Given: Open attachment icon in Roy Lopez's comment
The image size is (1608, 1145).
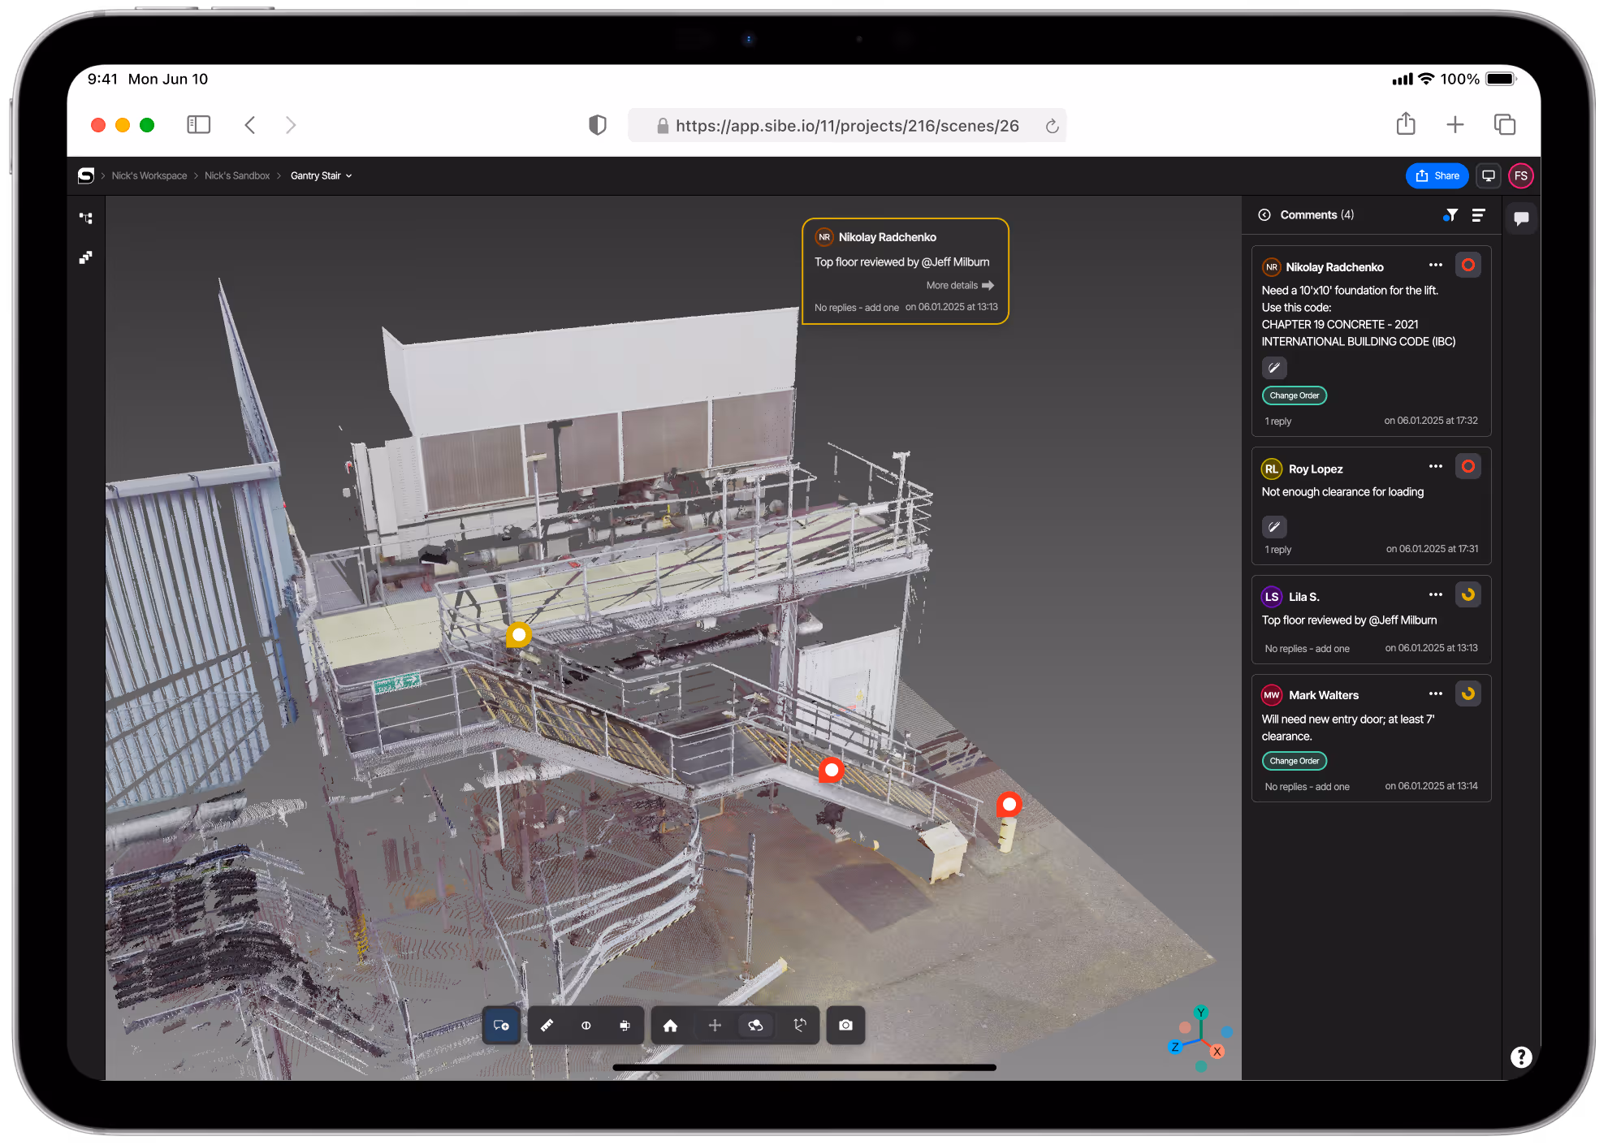Looking at the screenshot, I should click(x=1274, y=527).
